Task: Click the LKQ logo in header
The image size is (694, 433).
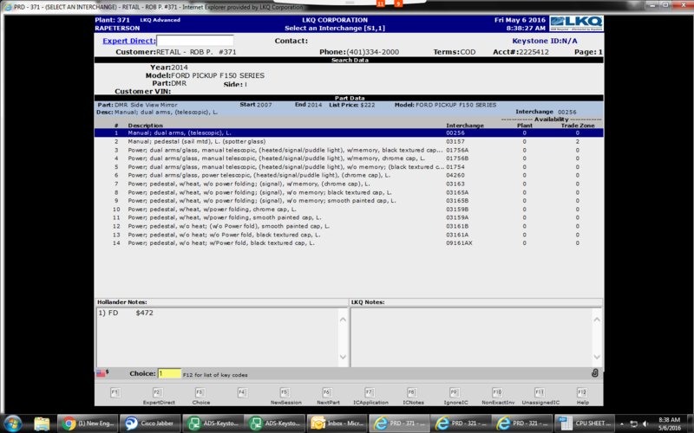Action: click(576, 23)
